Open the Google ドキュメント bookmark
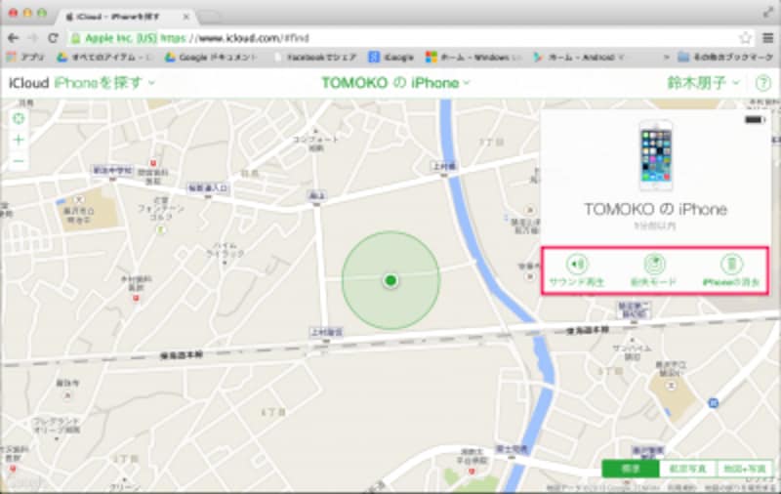781x494 pixels. point(211,58)
